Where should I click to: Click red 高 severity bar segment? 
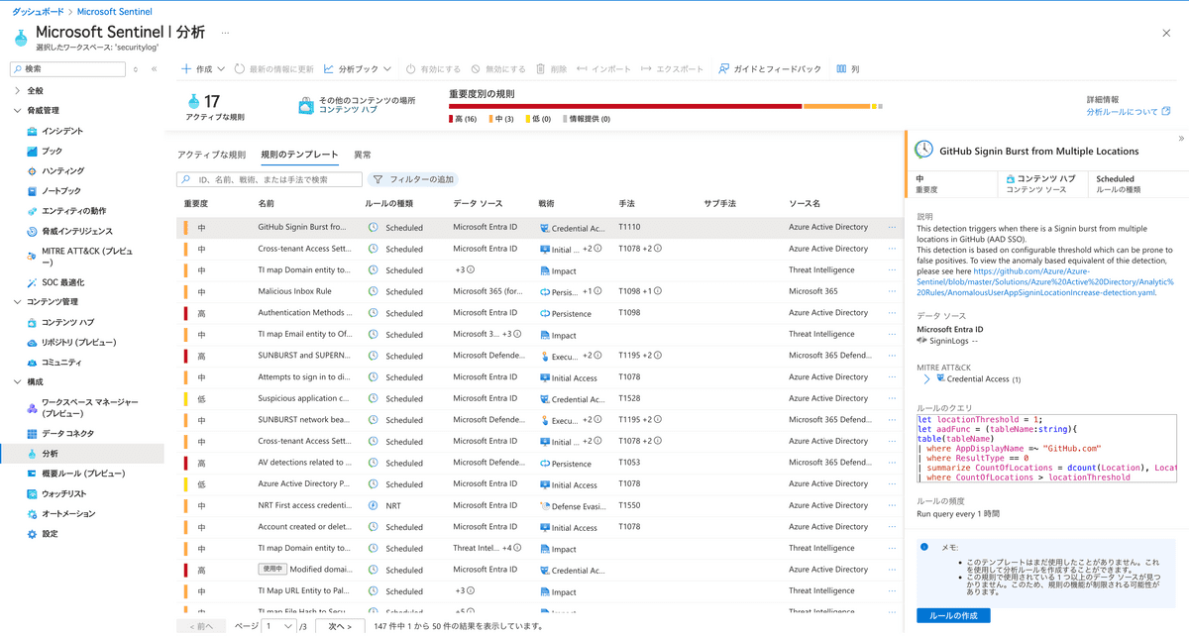[625, 106]
